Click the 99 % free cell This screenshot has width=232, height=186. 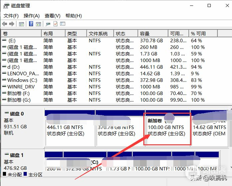(196, 87)
